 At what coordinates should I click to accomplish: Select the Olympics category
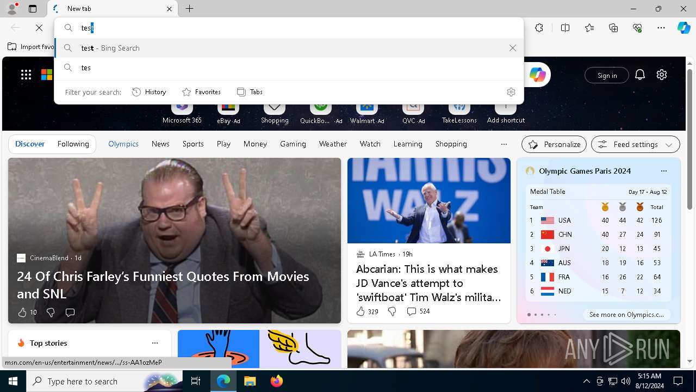click(123, 144)
